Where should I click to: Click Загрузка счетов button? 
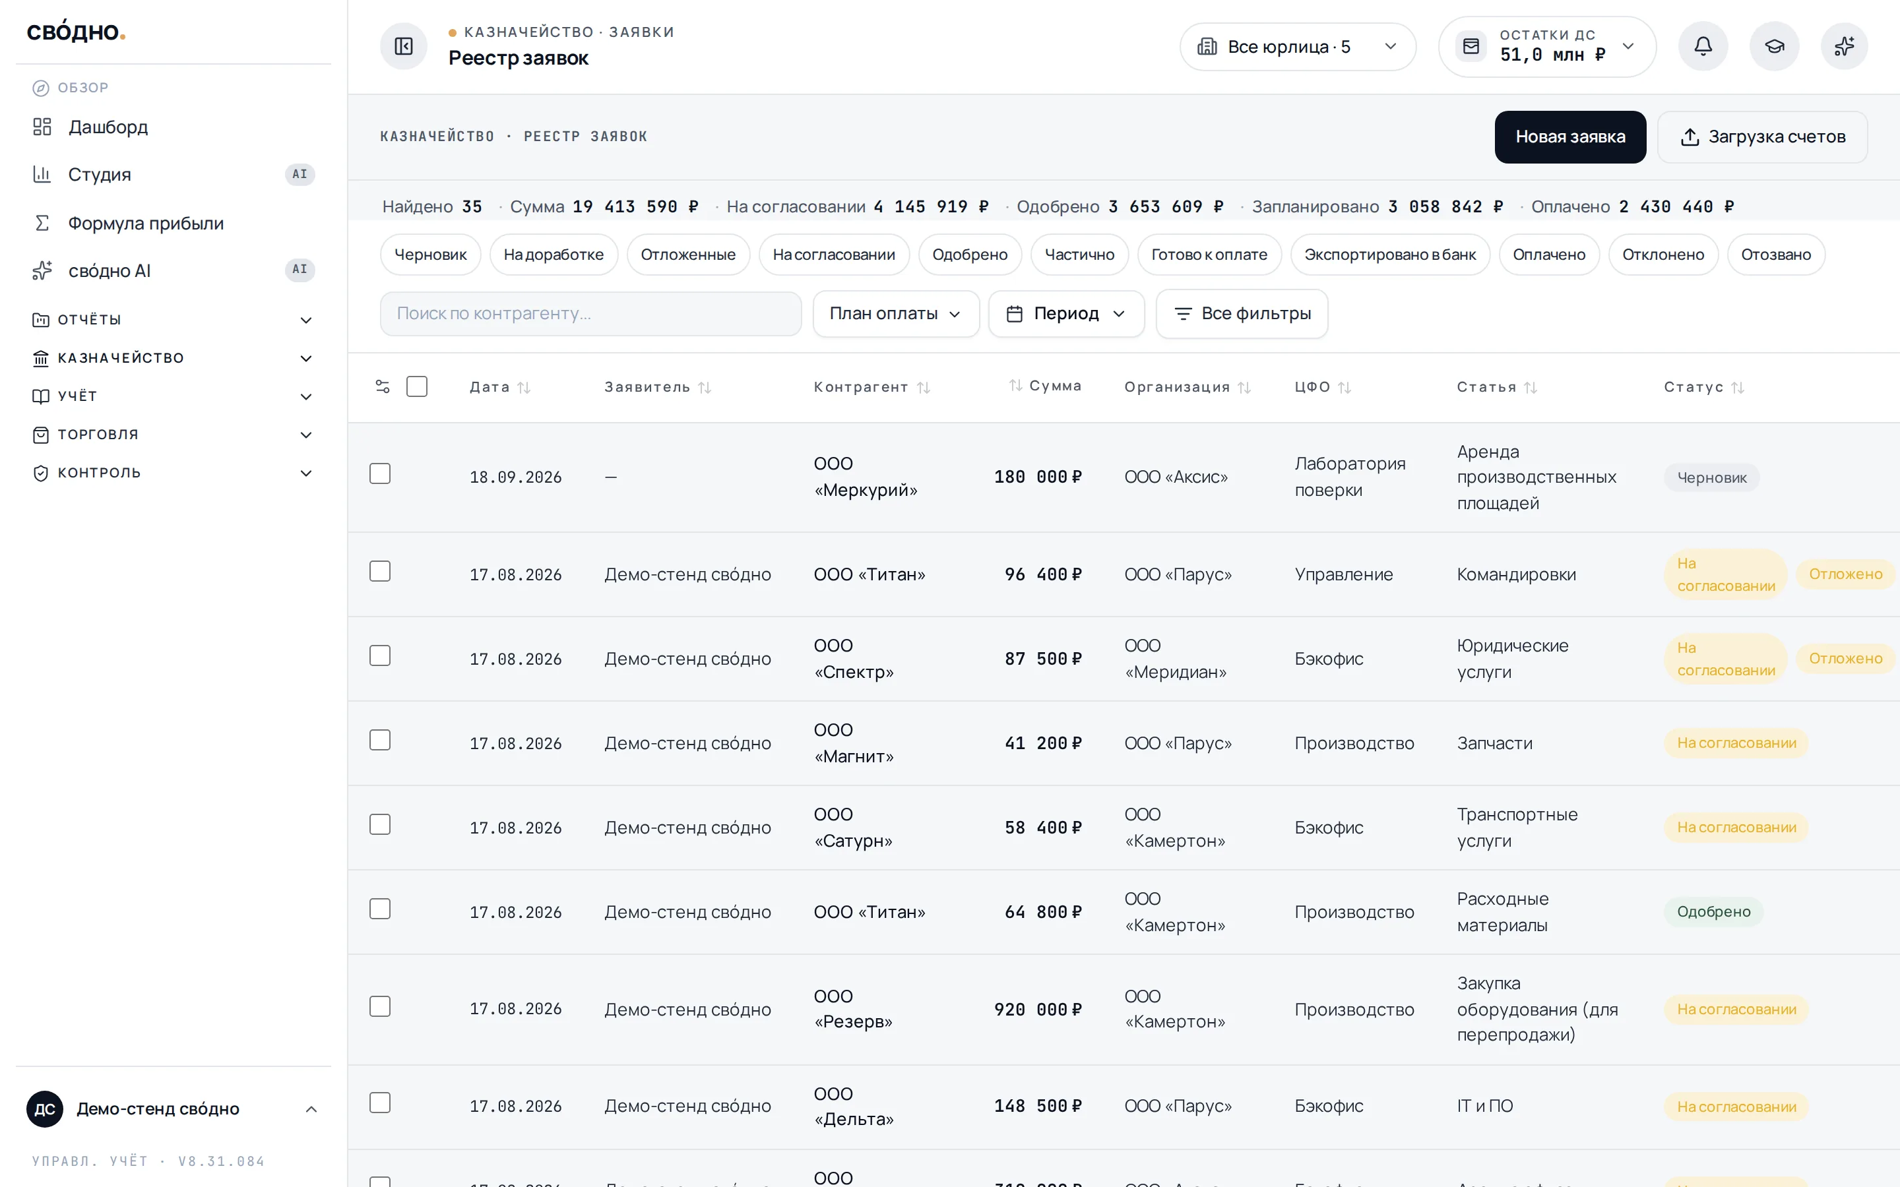tap(1763, 137)
